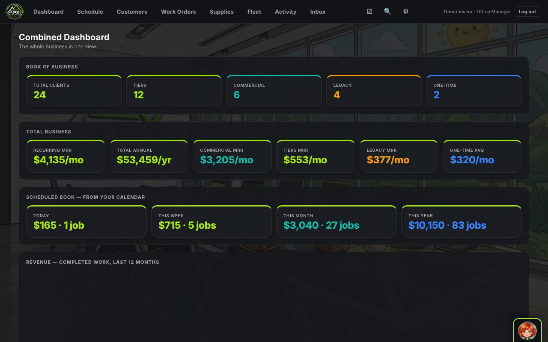Click the Legacy MRR $377/mo card
Image resolution: width=548 pixels, height=342 pixels.
tap(399, 156)
